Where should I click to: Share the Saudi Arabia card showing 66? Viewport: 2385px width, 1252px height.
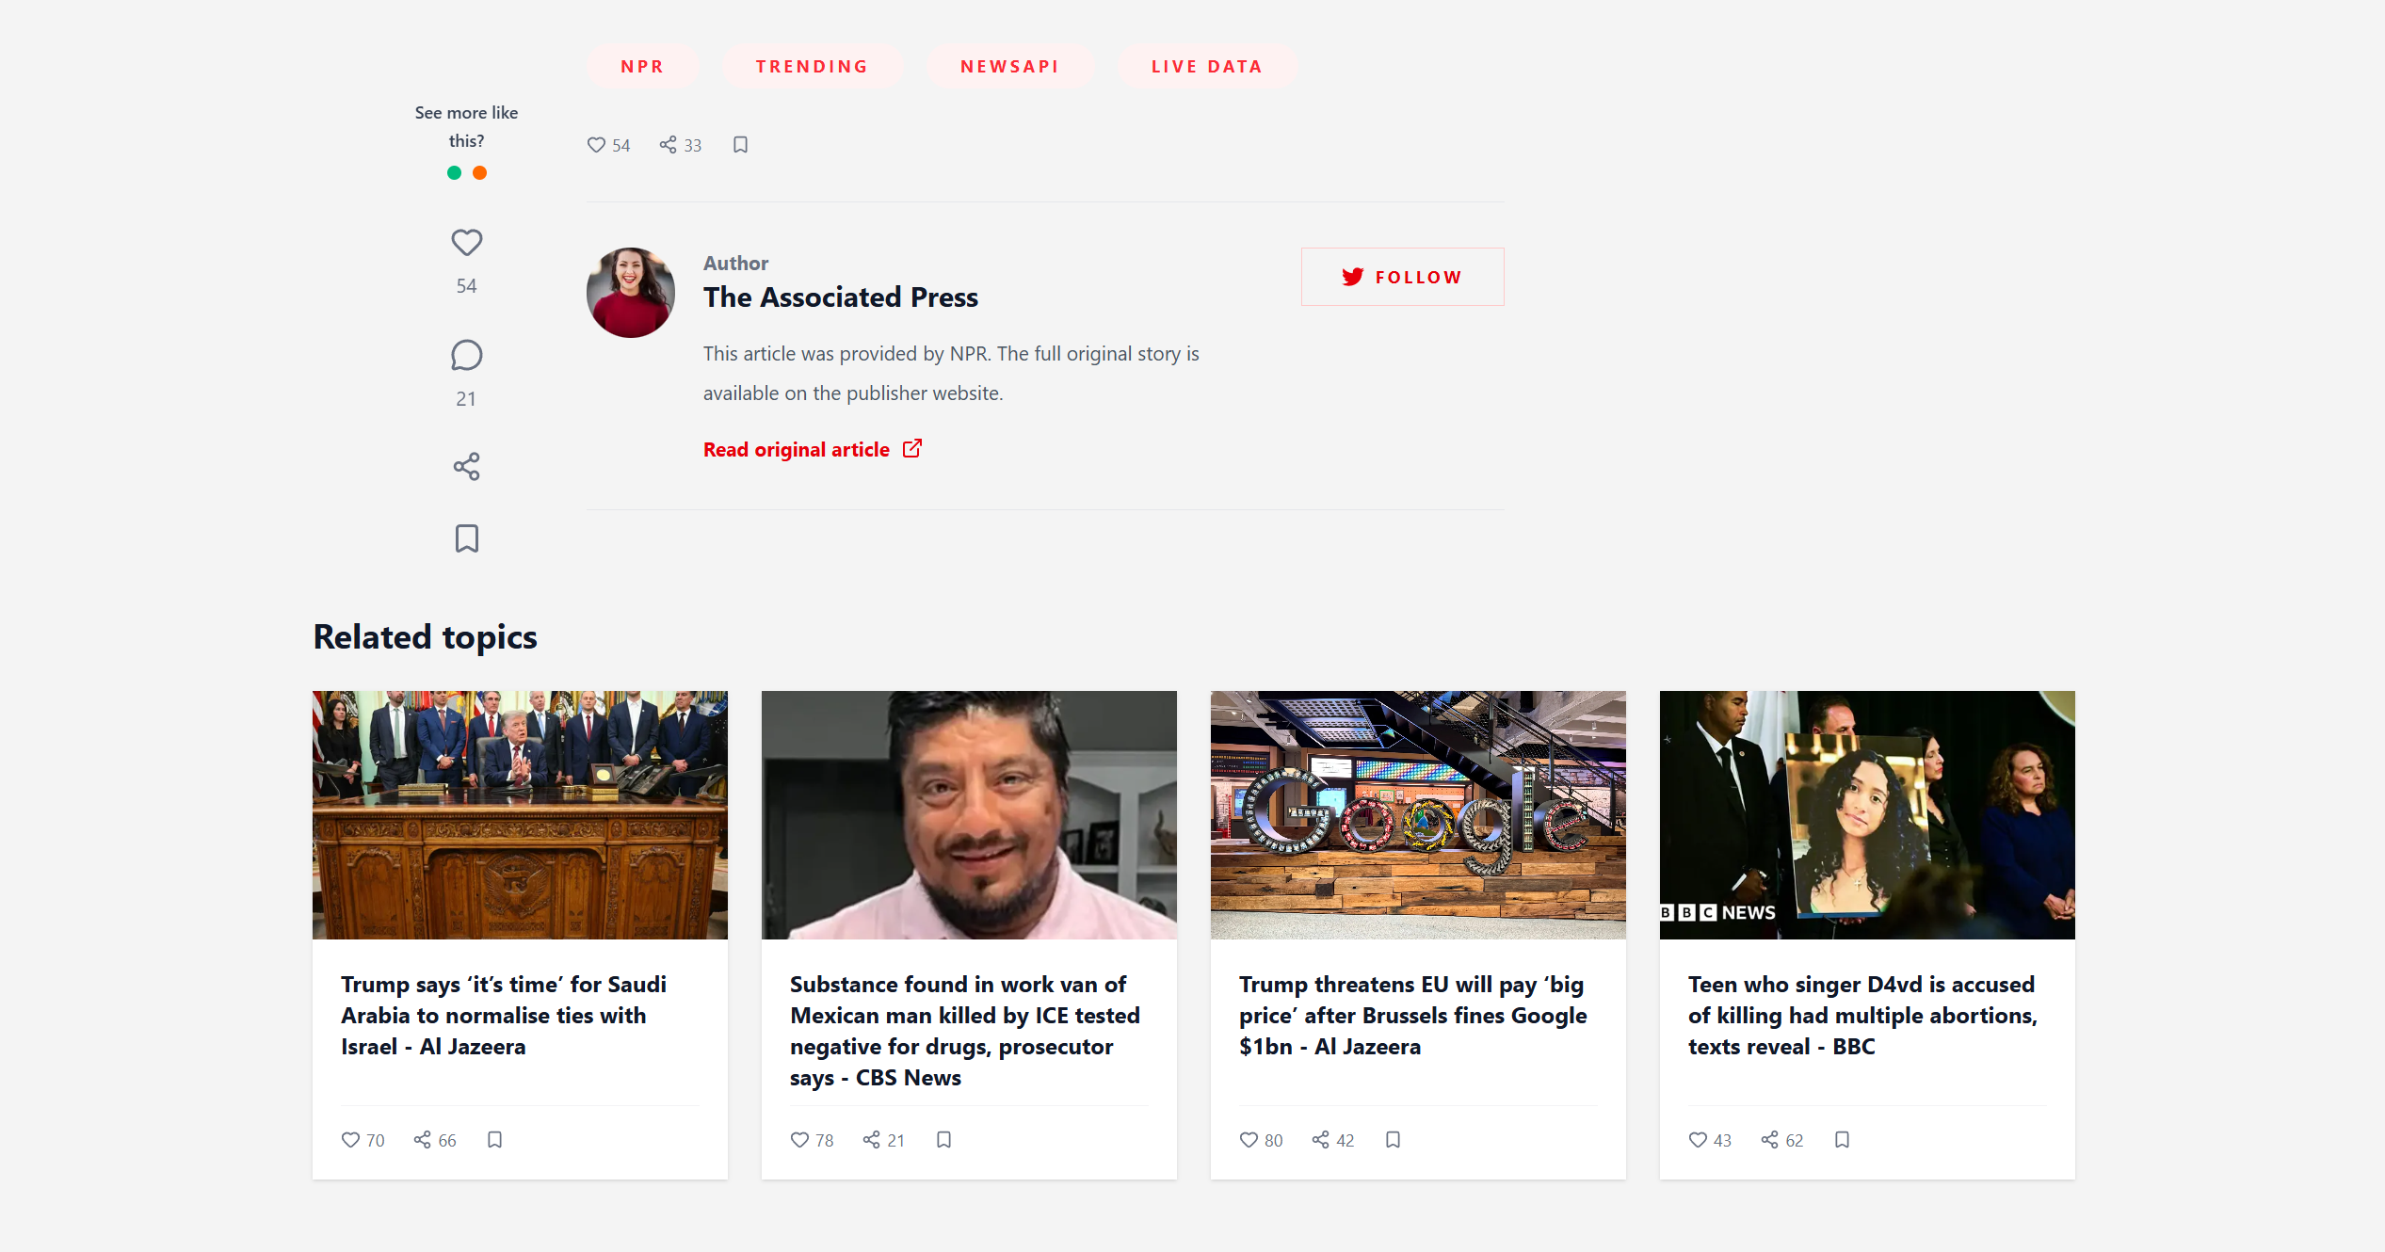coord(422,1140)
